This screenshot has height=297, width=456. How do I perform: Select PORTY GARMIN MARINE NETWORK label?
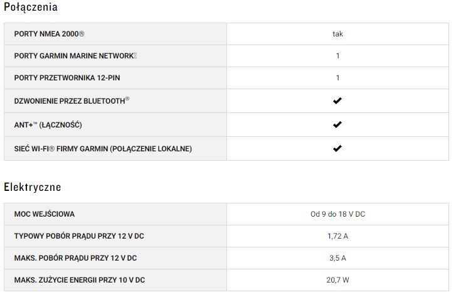(75, 56)
